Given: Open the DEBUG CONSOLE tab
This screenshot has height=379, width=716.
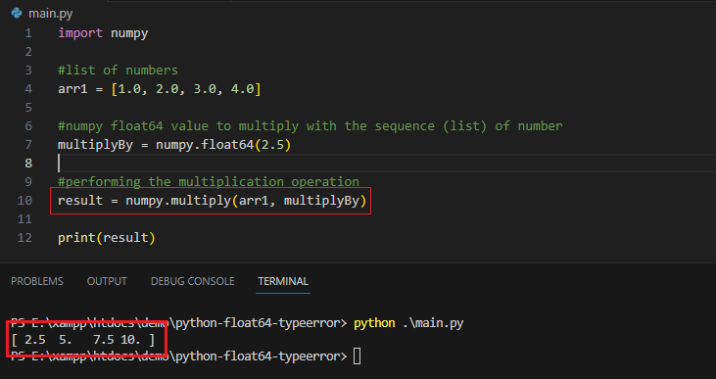Looking at the screenshot, I should [x=192, y=281].
